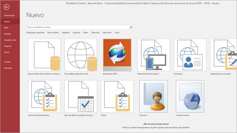Search suggested term Empresa
The width and height of the screenshot is (237, 133).
coord(76,33)
